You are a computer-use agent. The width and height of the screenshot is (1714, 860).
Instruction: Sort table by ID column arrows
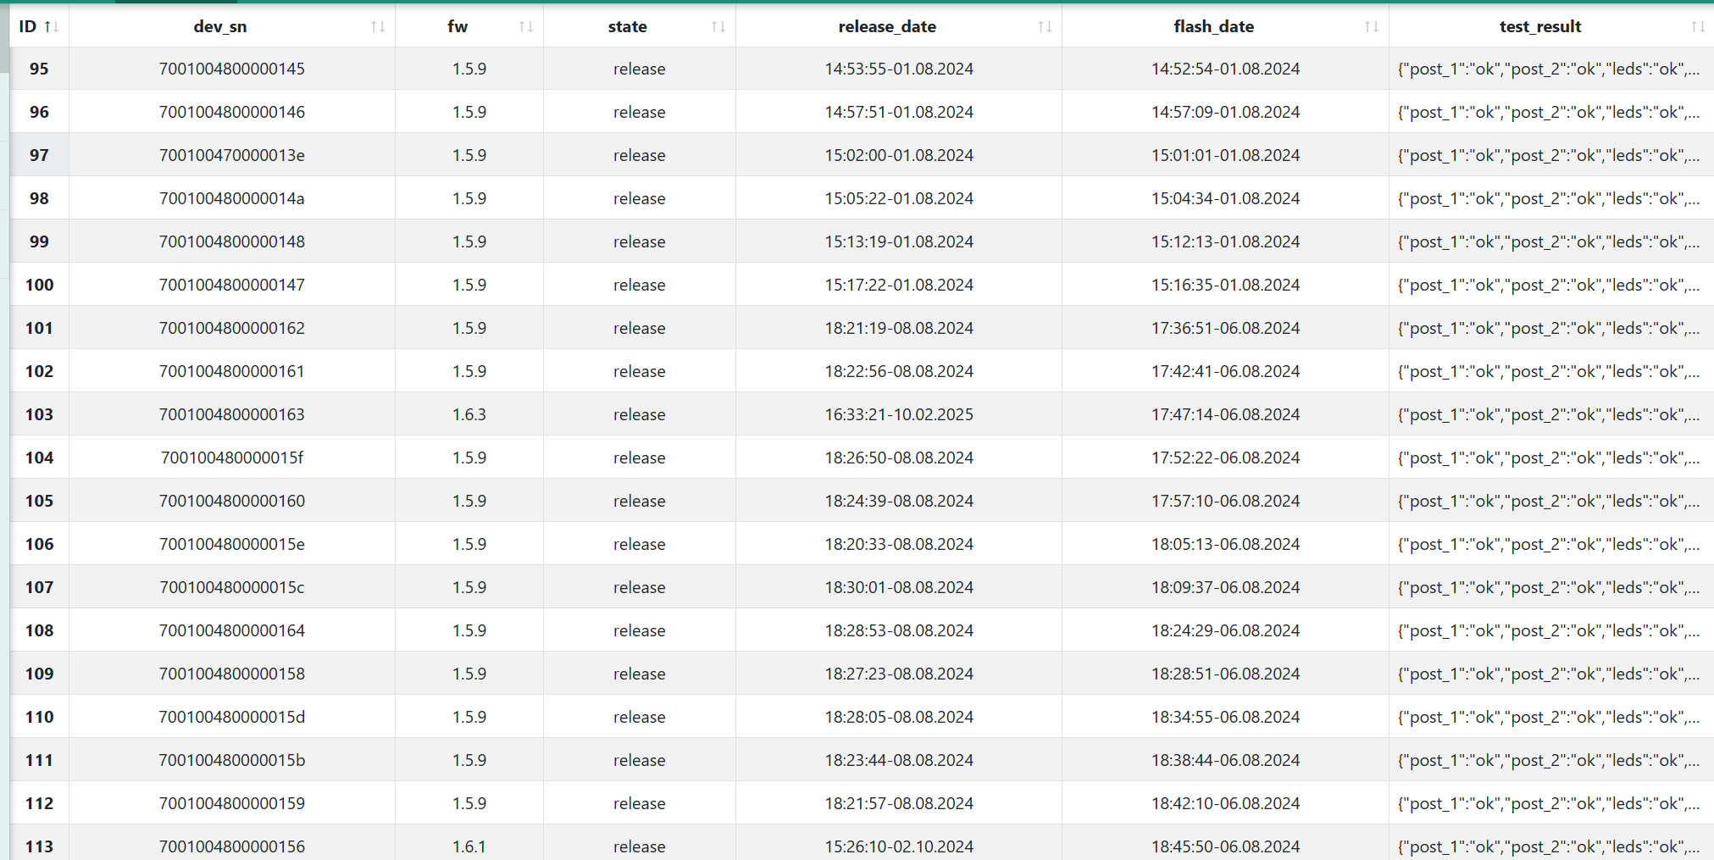(x=52, y=27)
